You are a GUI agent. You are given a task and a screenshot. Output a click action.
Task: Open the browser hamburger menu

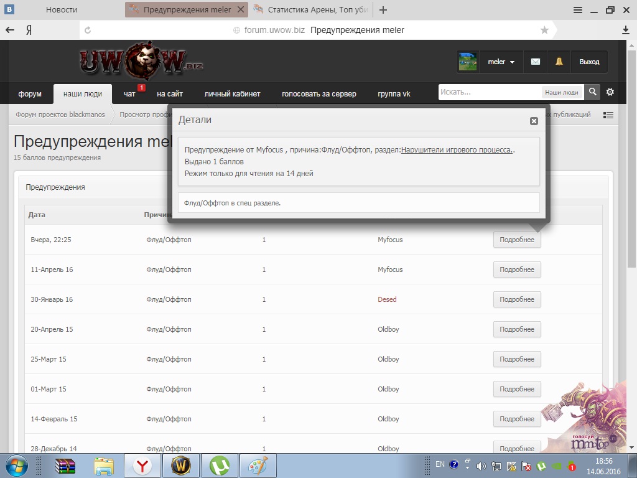click(x=578, y=10)
